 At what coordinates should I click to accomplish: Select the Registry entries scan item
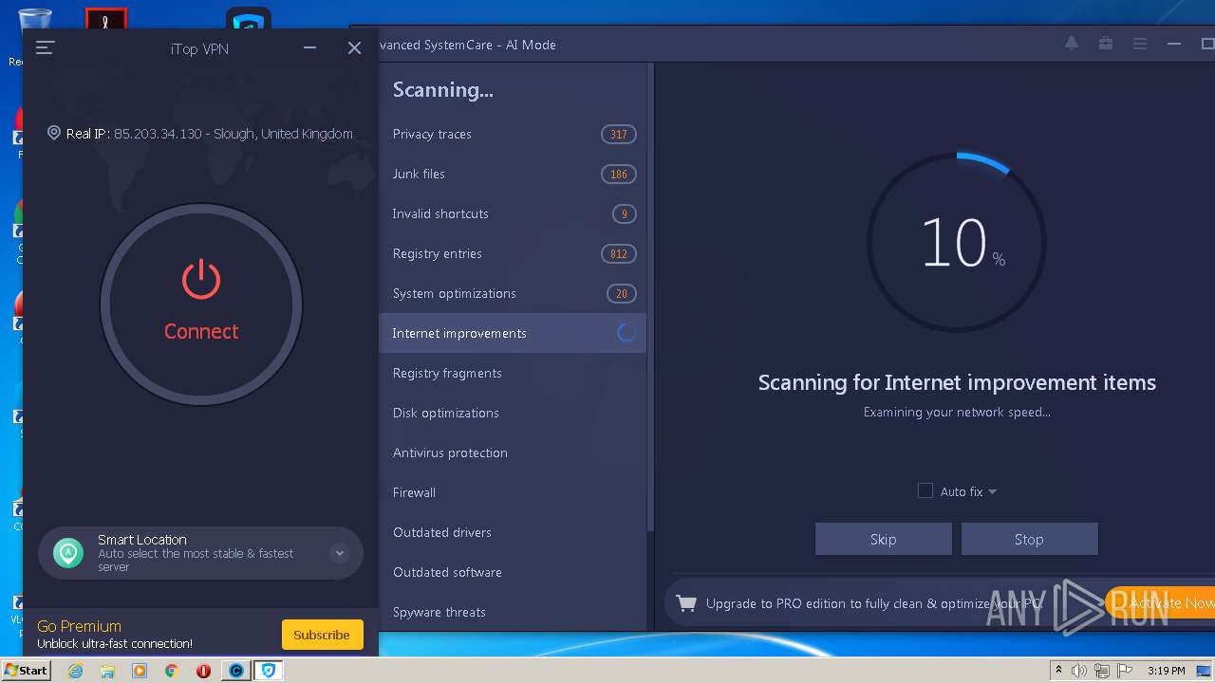[x=513, y=253]
